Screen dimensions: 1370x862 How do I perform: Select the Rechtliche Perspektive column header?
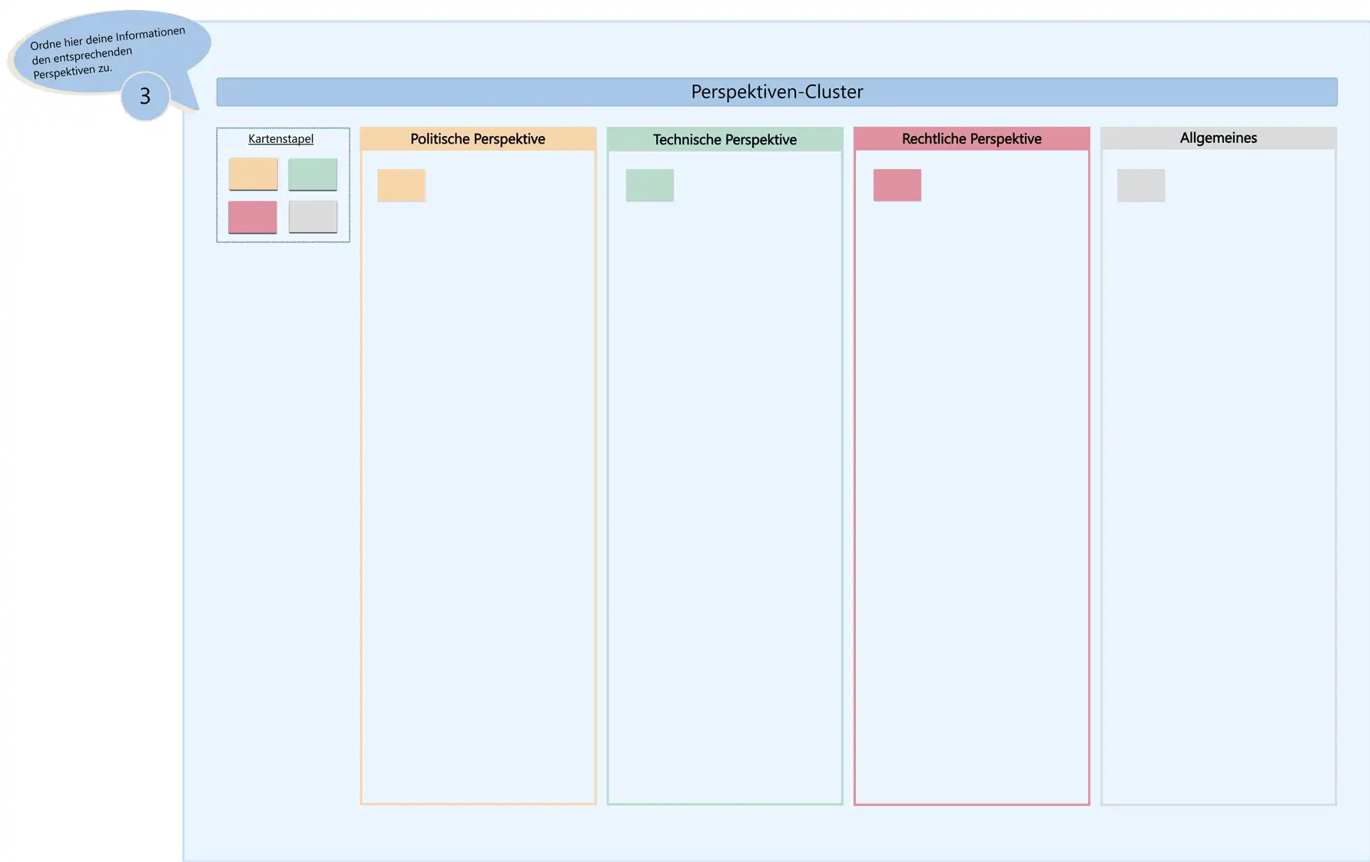[971, 139]
